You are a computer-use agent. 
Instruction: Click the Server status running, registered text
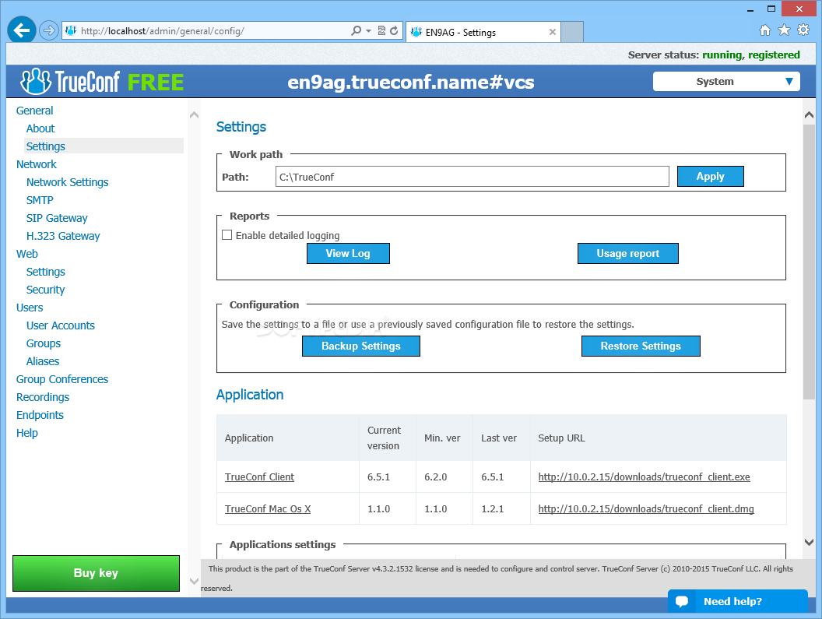(714, 55)
